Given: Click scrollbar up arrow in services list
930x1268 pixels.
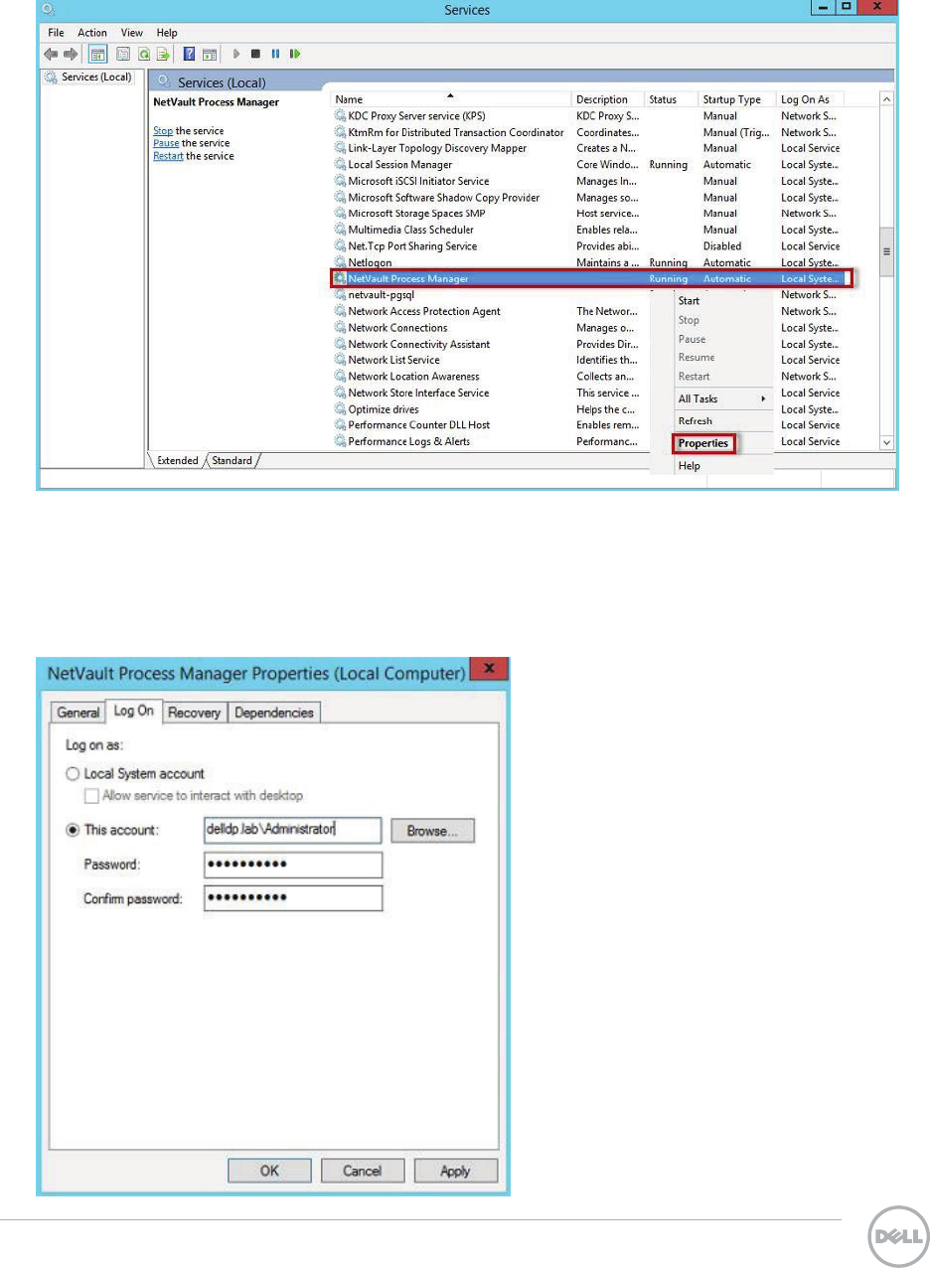Looking at the screenshot, I should click(886, 99).
